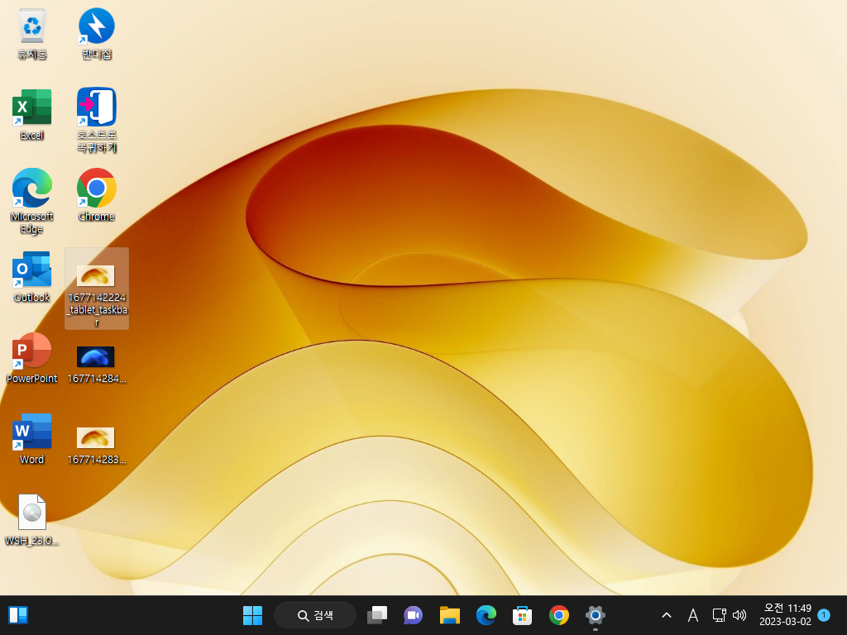Viewport: 847px width, 635px height.
Task: Select the Outlook desktop shortcut
Action: (32, 276)
